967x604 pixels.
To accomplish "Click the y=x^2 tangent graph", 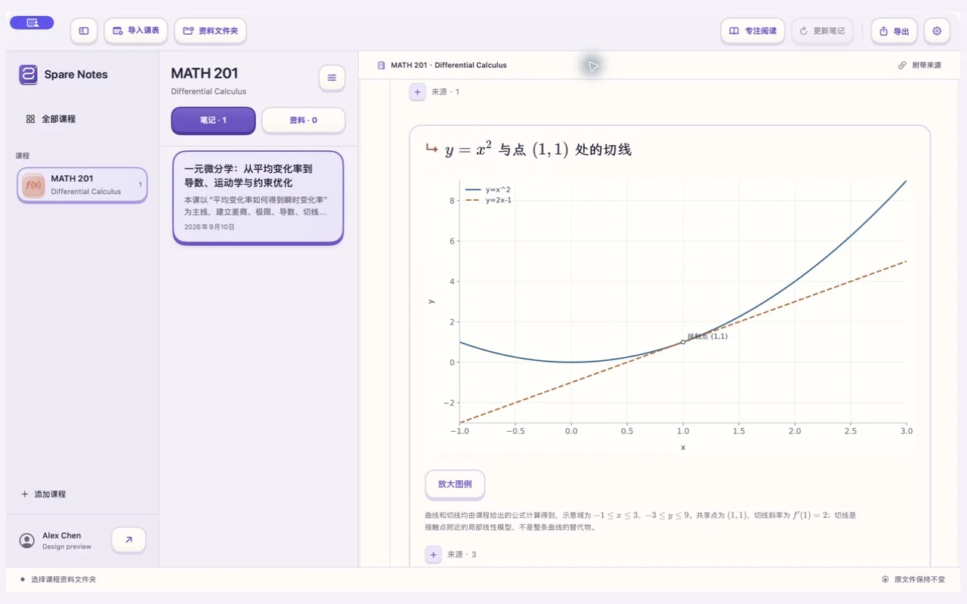I will pos(670,316).
